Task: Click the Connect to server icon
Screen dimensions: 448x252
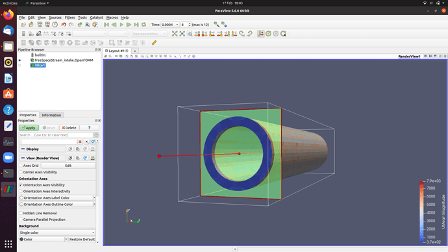Action: (x=40, y=25)
